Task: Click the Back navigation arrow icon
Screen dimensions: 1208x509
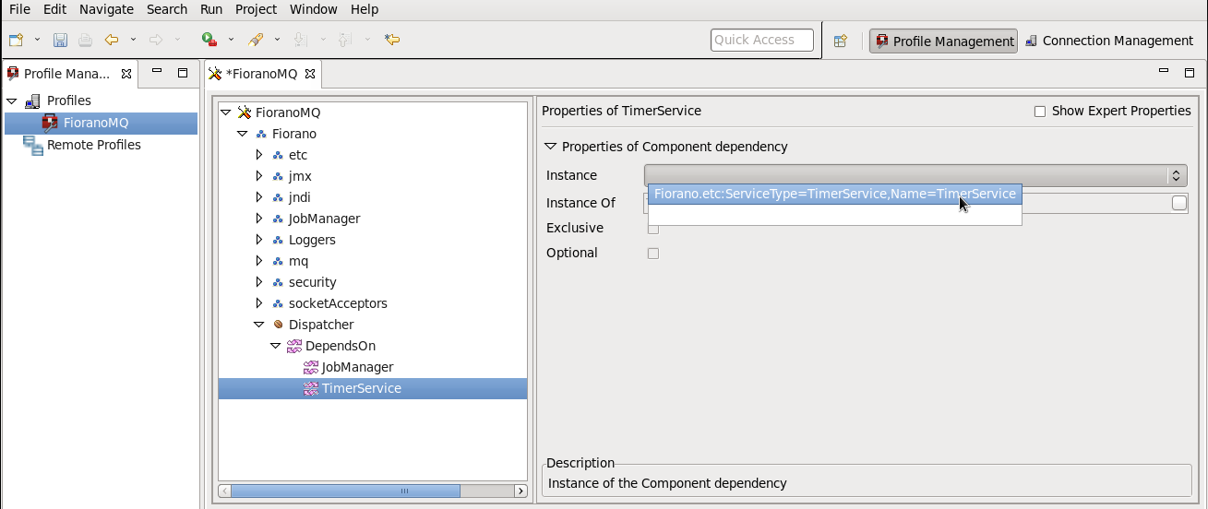Action: (x=112, y=40)
